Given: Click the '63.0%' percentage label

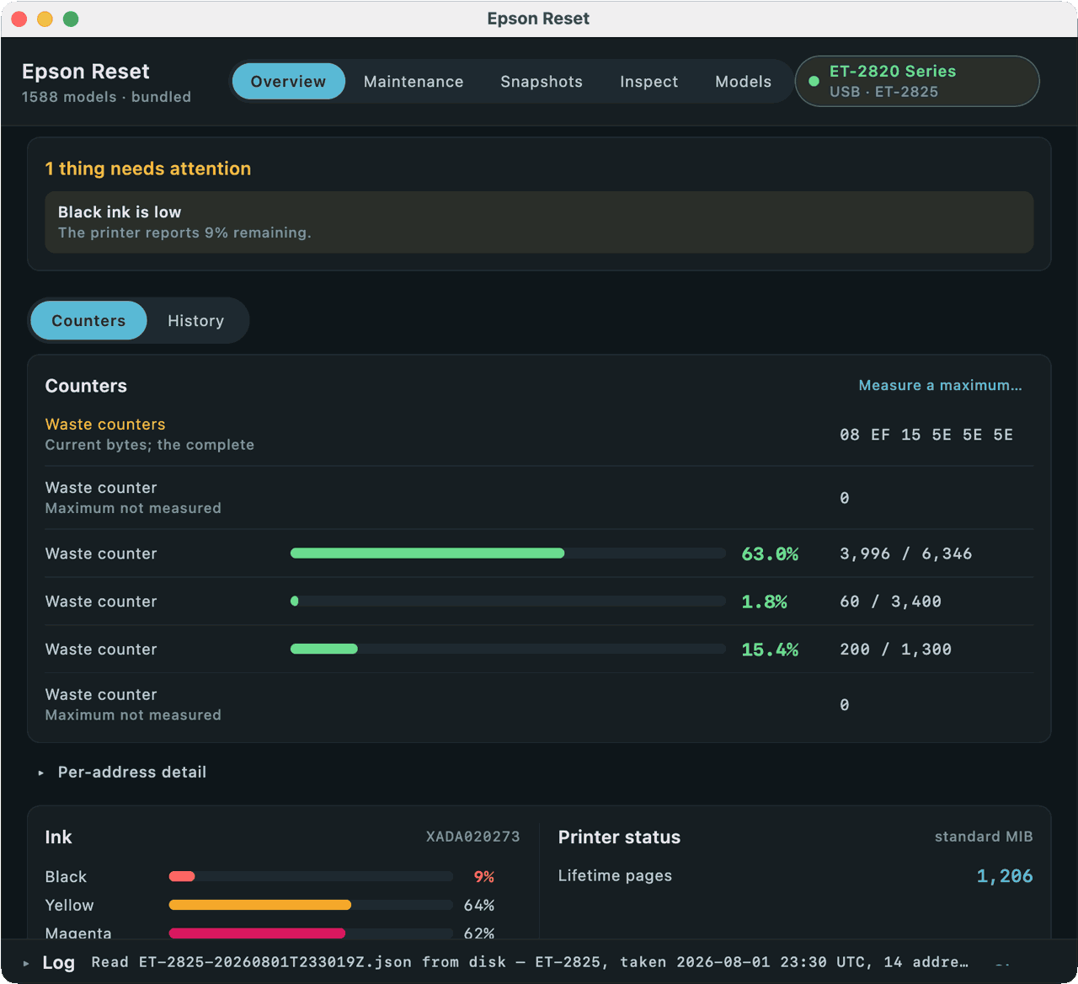Looking at the screenshot, I should click(x=770, y=553).
